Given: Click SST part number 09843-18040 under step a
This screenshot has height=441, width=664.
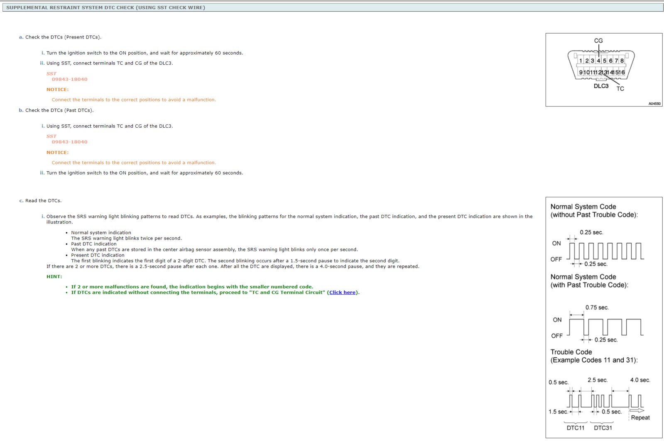Looking at the screenshot, I should coord(69,80).
